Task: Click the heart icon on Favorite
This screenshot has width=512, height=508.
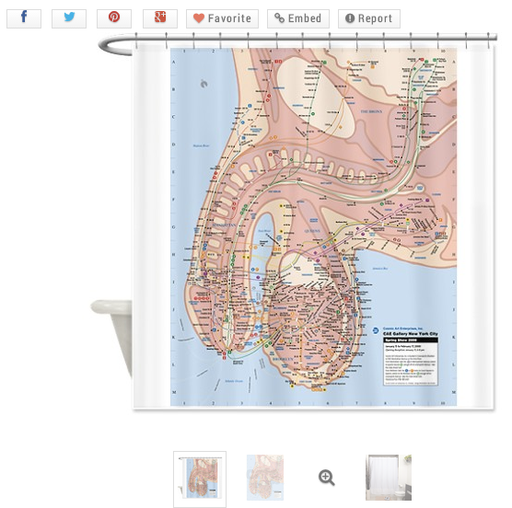Action: [x=199, y=18]
